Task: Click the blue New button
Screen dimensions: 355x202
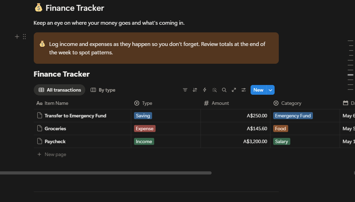Action: coord(259,90)
